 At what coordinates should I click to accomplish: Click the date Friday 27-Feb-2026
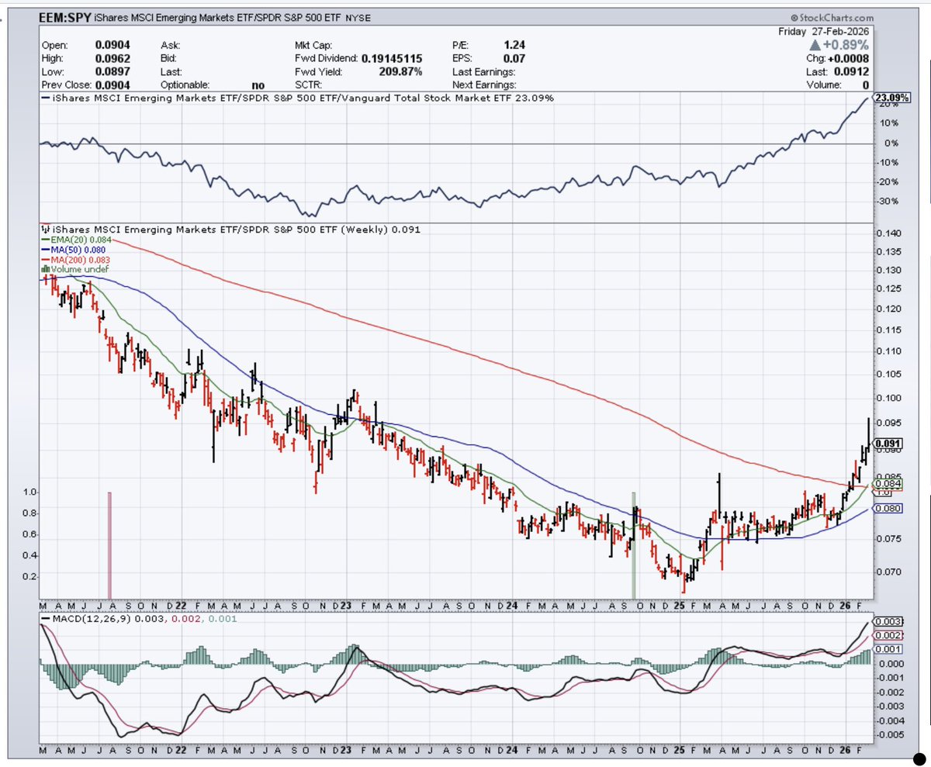pos(822,31)
